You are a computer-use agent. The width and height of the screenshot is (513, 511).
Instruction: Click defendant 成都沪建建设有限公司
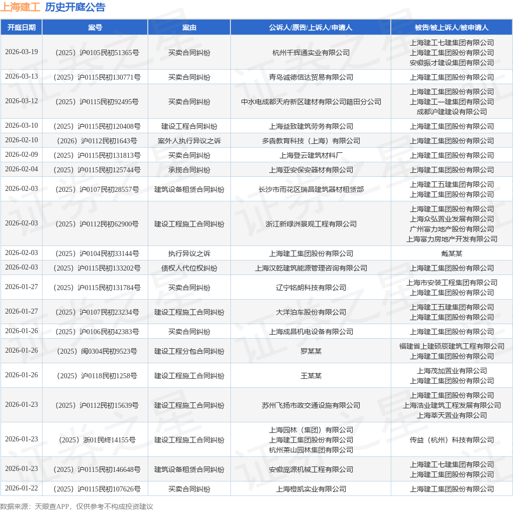pos(452,112)
